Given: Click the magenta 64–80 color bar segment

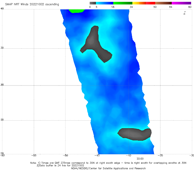Looking at the screenshot, I should point(181,3).
